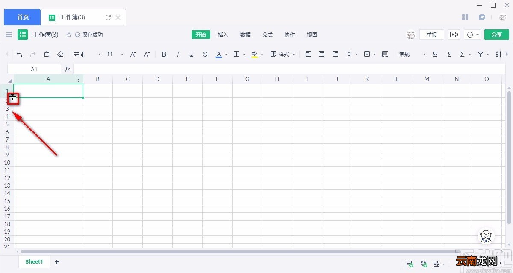Click the select-all corner triangle
This screenshot has width=513, height=273.
point(10,80)
